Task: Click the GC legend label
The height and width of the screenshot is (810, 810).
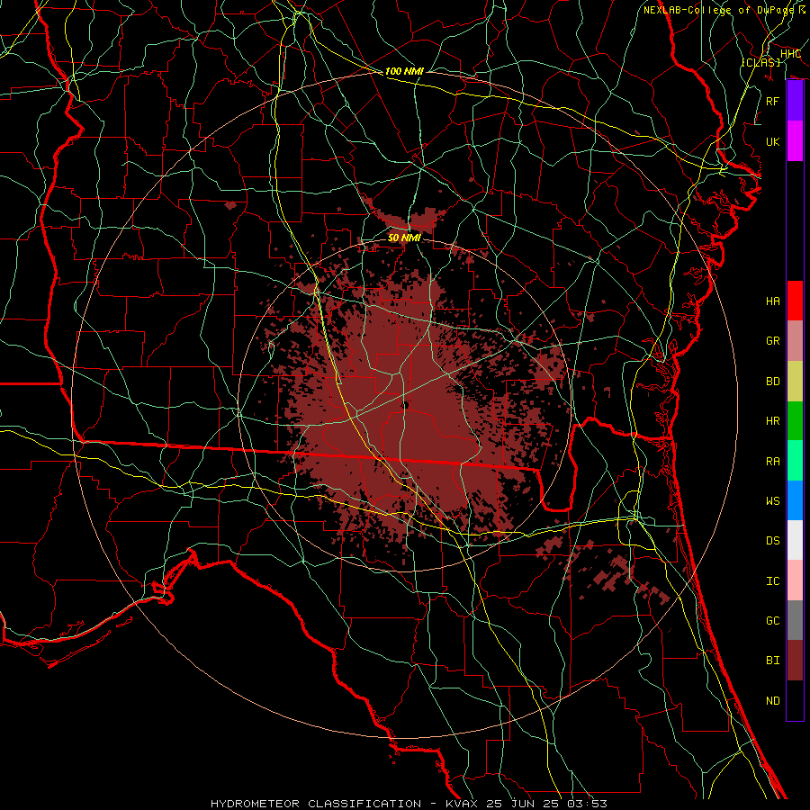Action: coord(772,620)
